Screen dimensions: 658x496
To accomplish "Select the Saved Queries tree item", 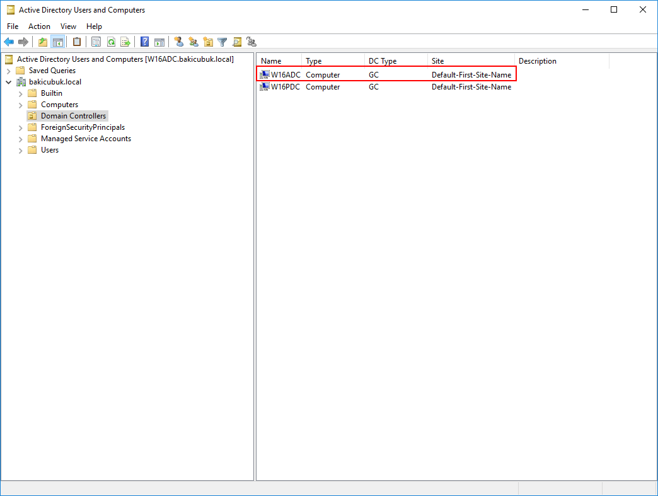I will tap(52, 71).
